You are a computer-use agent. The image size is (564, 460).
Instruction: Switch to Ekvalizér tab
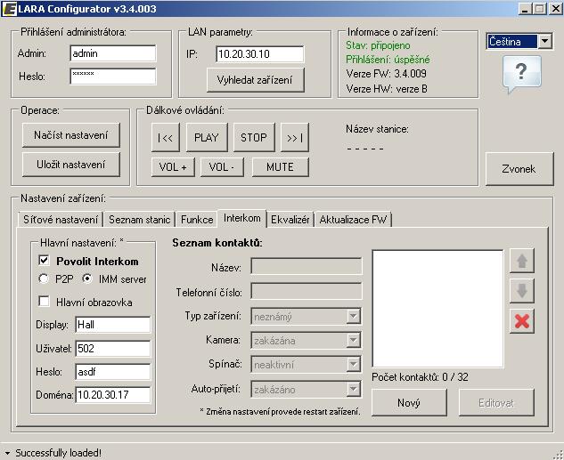290,220
